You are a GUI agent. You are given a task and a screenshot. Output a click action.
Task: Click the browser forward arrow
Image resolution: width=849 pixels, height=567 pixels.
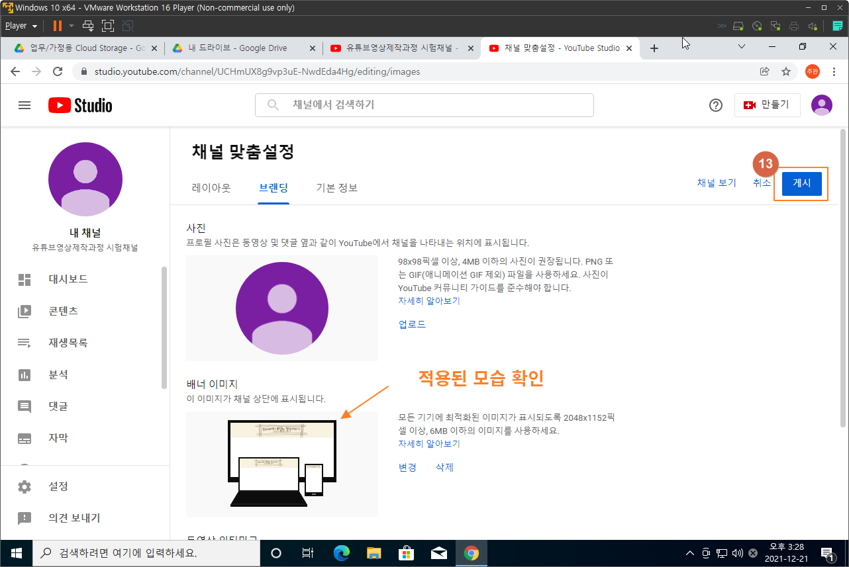[x=36, y=71]
